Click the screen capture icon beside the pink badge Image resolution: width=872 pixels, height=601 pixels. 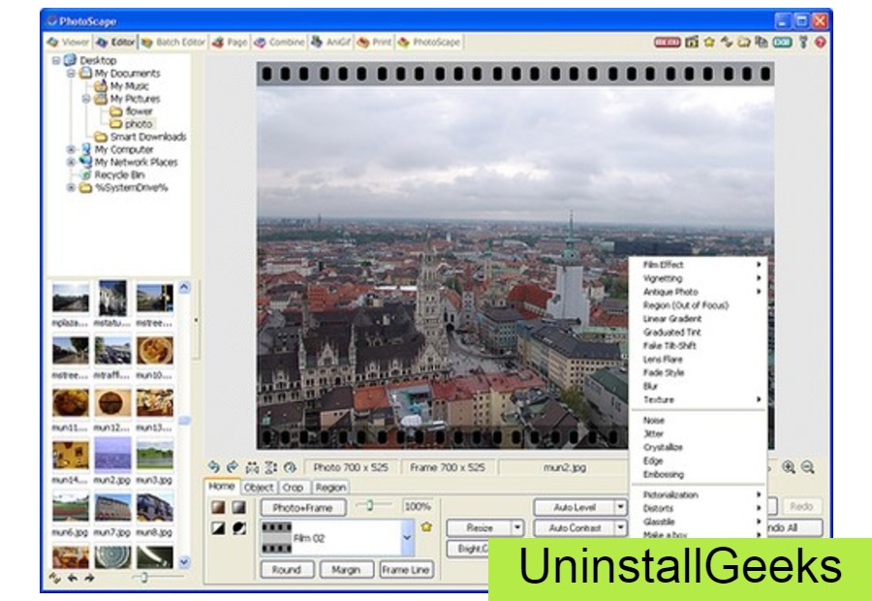[x=691, y=42]
